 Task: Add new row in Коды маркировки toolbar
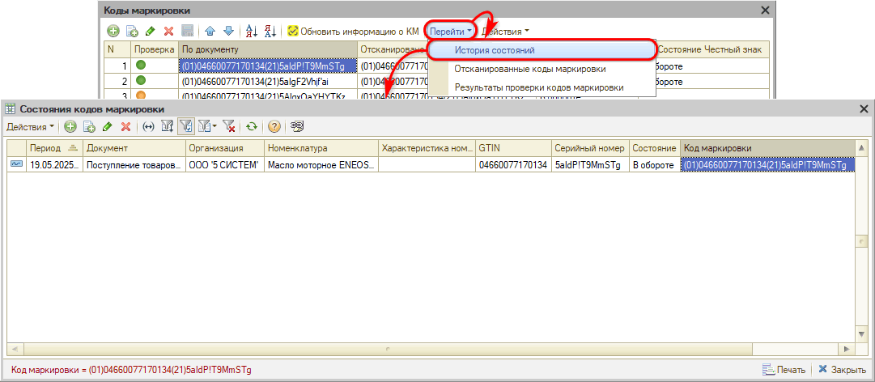(x=113, y=32)
